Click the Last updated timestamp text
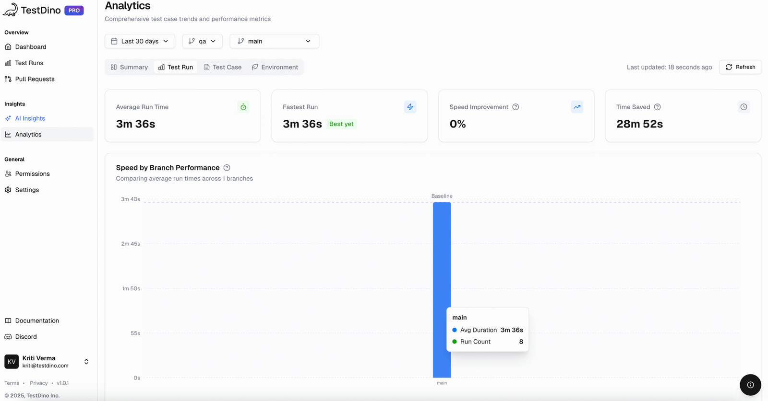 click(x=669, y=67)
